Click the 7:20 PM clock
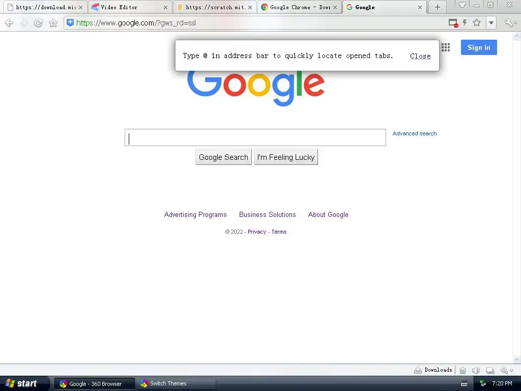The width and height of the screenshot is (521, 391). tap(502, 383)
